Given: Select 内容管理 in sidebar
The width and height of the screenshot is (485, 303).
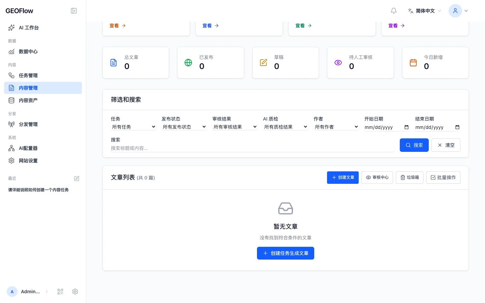Looking at the screenshot, I should click(x=43, y=88).
